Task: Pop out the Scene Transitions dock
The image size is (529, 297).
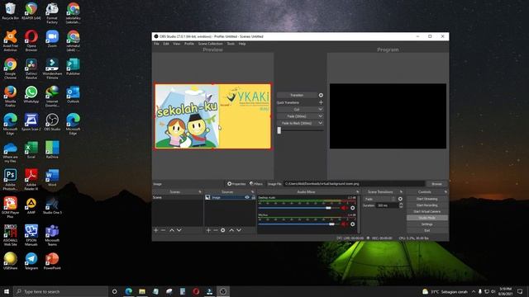Action: pos(401,192)
